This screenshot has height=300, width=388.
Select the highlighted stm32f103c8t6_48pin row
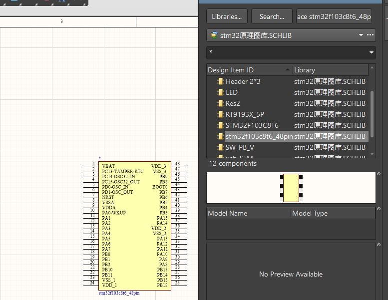click(x=288, y=136)
